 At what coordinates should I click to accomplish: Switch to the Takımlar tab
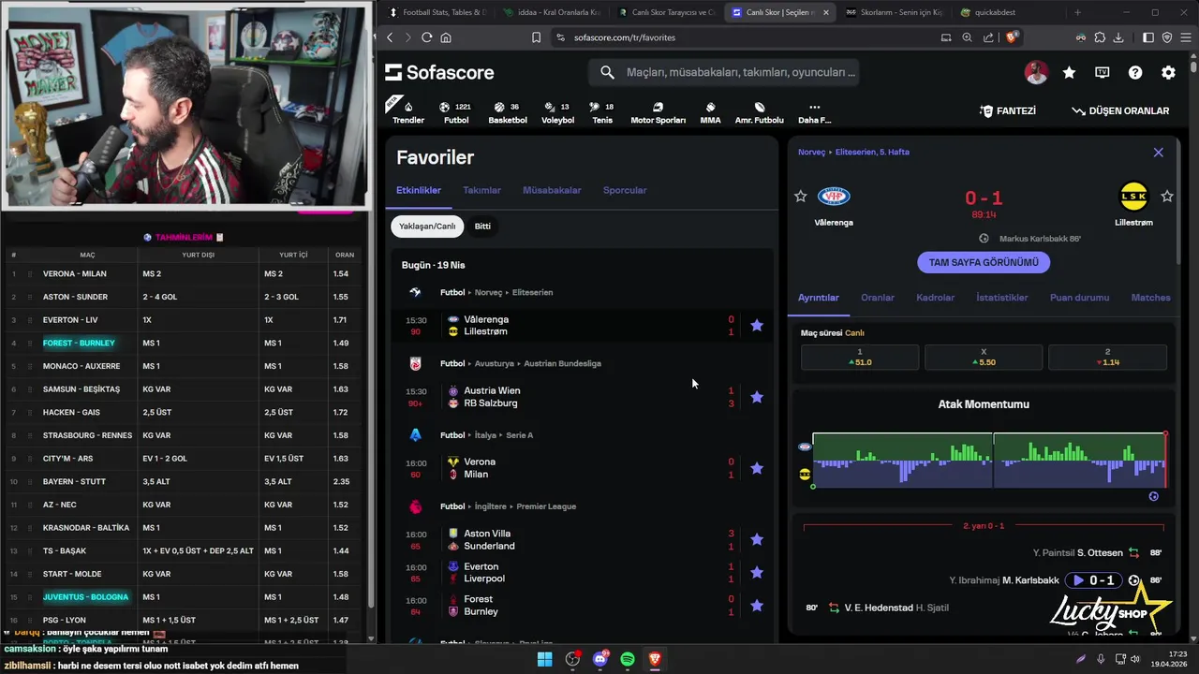point(481,190)
